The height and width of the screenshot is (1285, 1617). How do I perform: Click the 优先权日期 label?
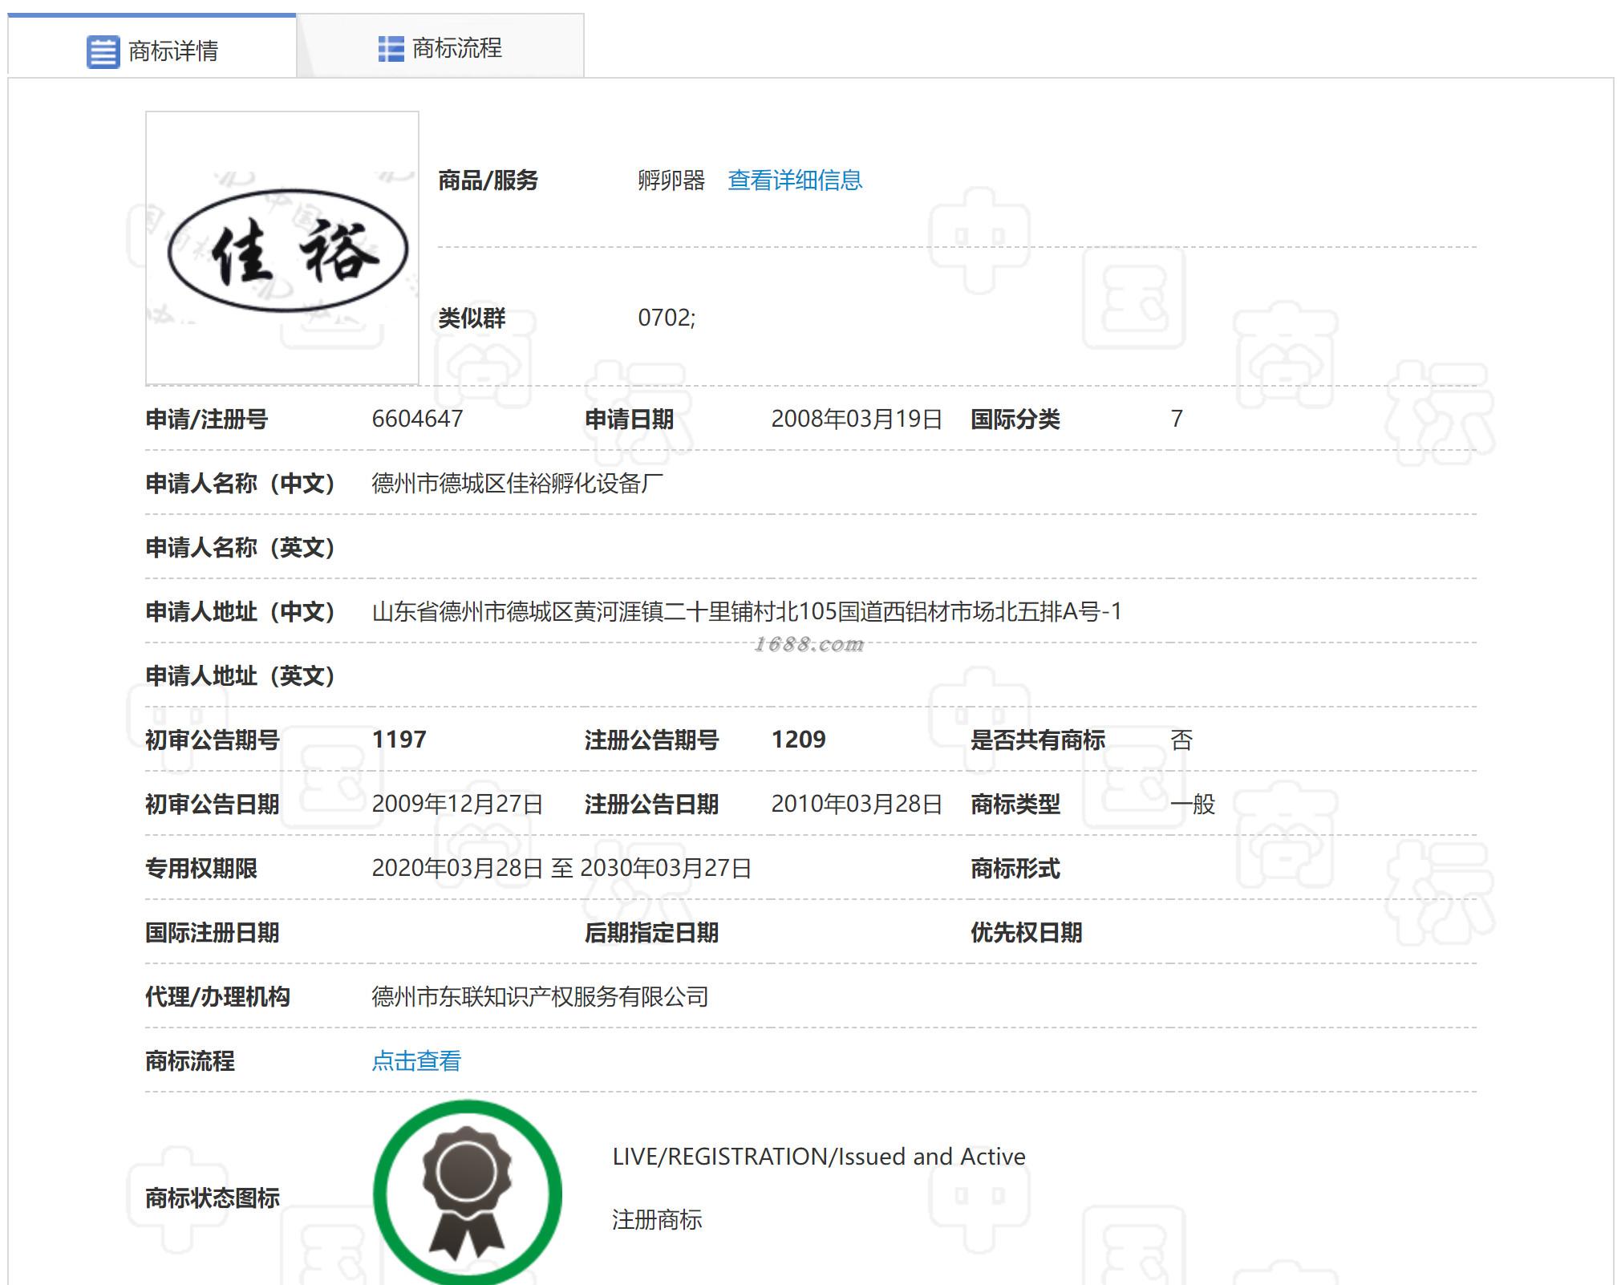pyautogui.click(x=1027, y=932)
